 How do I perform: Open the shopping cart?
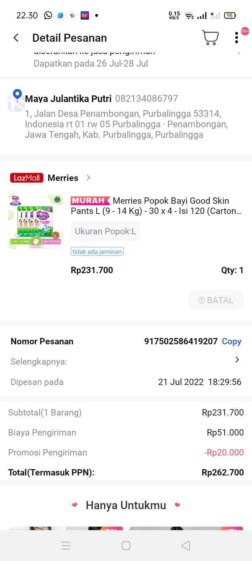coord(210,38)
